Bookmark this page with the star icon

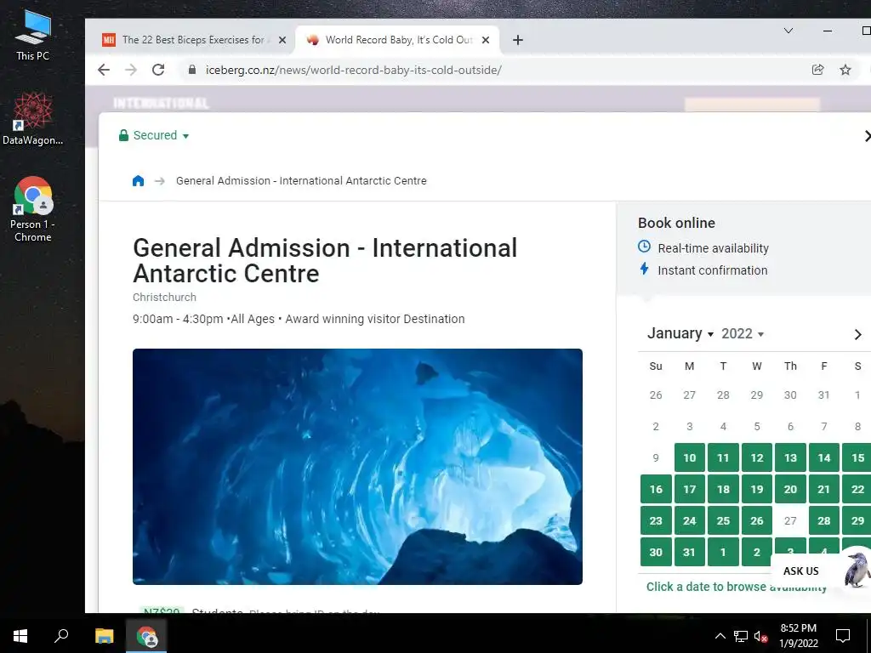pos(845,70)
